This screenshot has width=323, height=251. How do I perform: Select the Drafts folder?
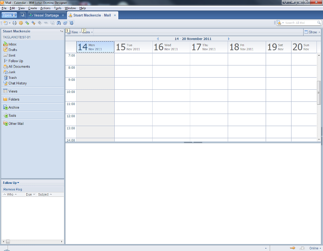[13, 50]
